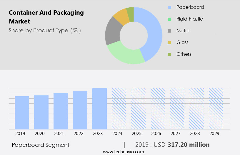Image resolution: width=240 pixels, height=155 pixels.
Task: Select the hatched 2029 forecast bar
Action: (216, 109)
